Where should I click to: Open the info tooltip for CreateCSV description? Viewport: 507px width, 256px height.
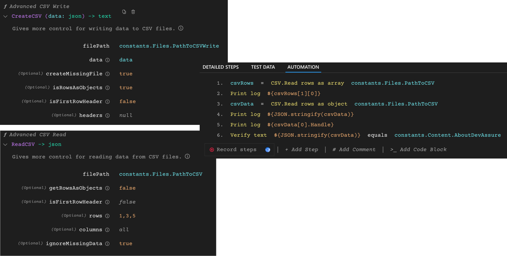pos(181,28)
